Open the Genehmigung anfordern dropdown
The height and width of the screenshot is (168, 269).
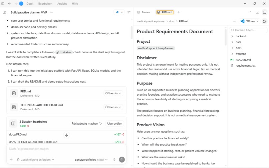tap(35, 160)
